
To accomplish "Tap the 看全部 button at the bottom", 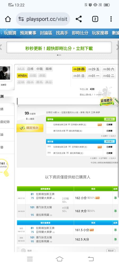I will point(111,251).
